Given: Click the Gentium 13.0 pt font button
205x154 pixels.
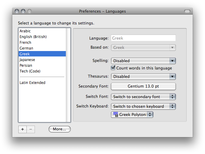Looking at the screenshot, I should click(143, 86).
